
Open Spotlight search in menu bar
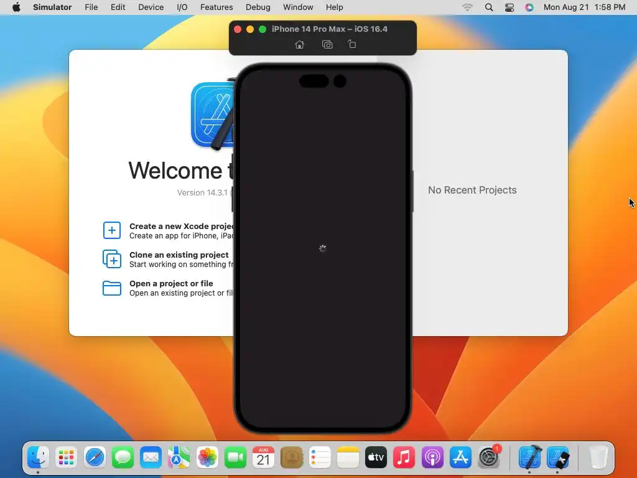[x=489, y=7]
